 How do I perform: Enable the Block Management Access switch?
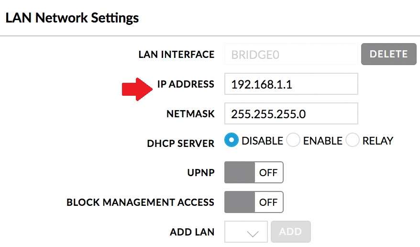[x=254, y=202]
